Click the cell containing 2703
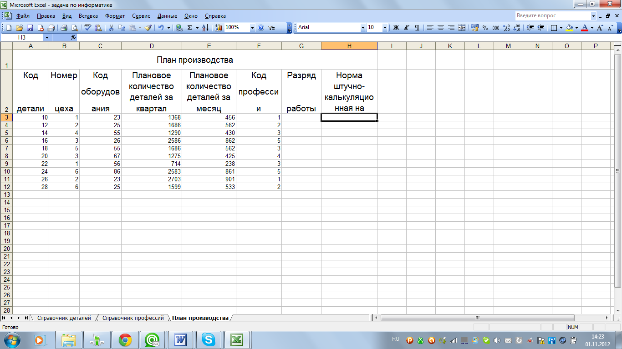 pos(152,179)
